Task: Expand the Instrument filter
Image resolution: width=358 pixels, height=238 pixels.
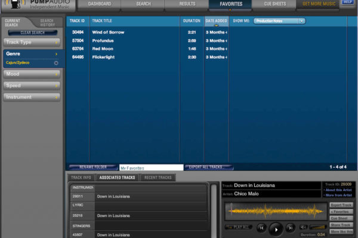Action: [x=32, y=96]
